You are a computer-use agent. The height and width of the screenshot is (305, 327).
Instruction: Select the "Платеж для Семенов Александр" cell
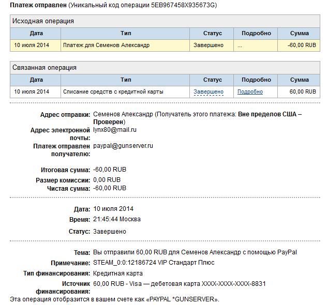(106, 45)
